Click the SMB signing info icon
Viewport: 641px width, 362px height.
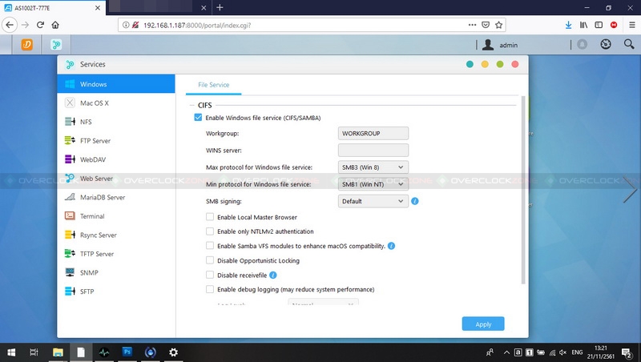[x=415, y=201]
